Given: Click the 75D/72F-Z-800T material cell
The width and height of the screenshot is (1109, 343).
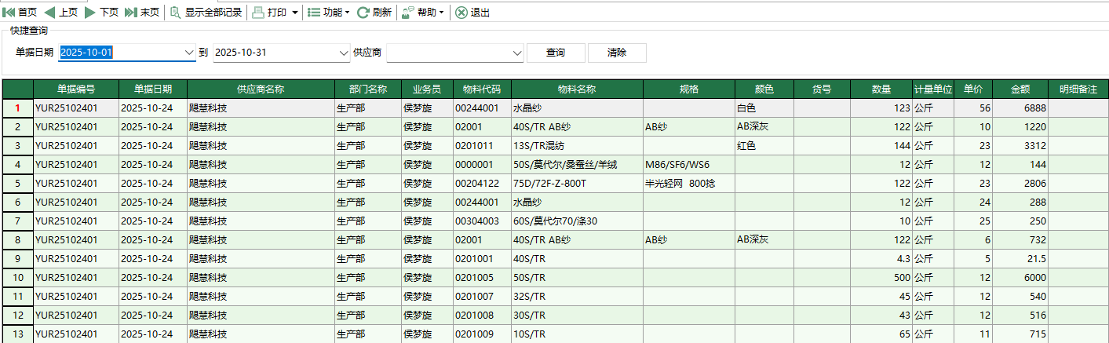Looking at the screenshot, I should tap(577, 183).
